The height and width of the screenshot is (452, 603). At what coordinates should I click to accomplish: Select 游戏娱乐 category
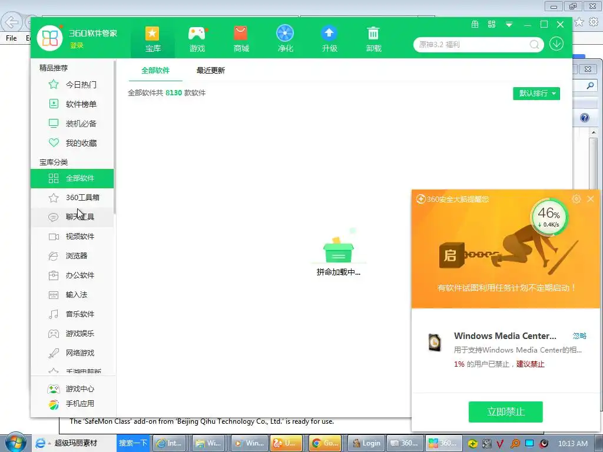pyautogui.click(x=72, y=334)
